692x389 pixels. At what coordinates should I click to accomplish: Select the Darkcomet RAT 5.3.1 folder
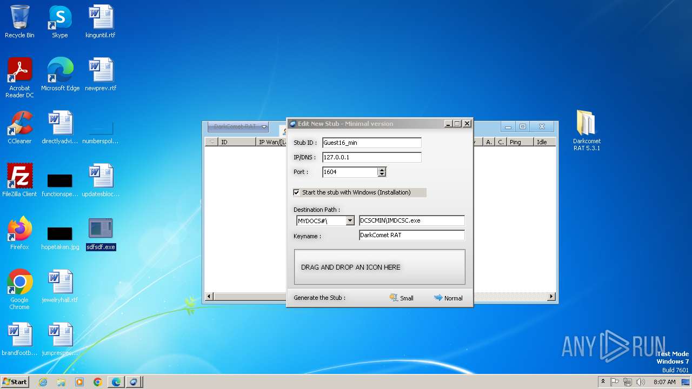click(587, 130)
